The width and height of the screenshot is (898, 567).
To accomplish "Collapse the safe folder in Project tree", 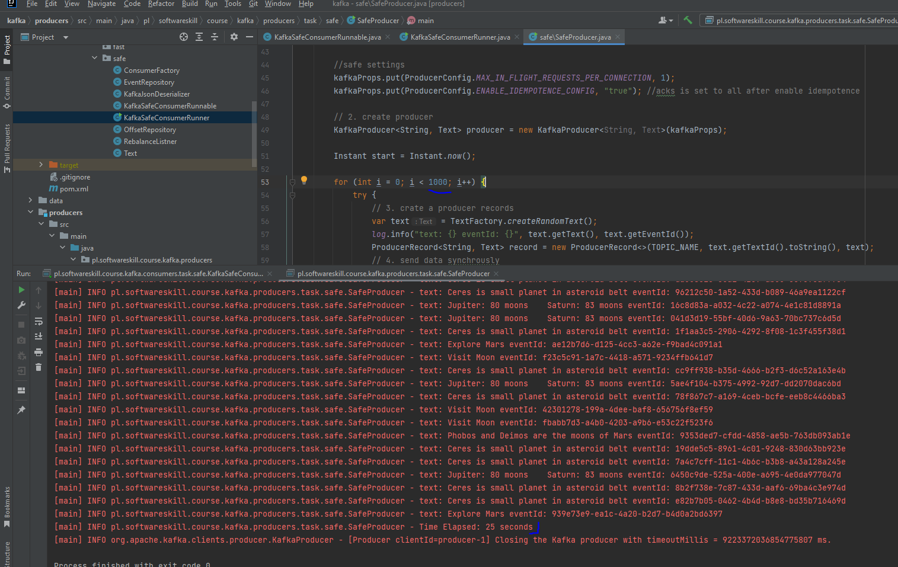I will (94, 58).
